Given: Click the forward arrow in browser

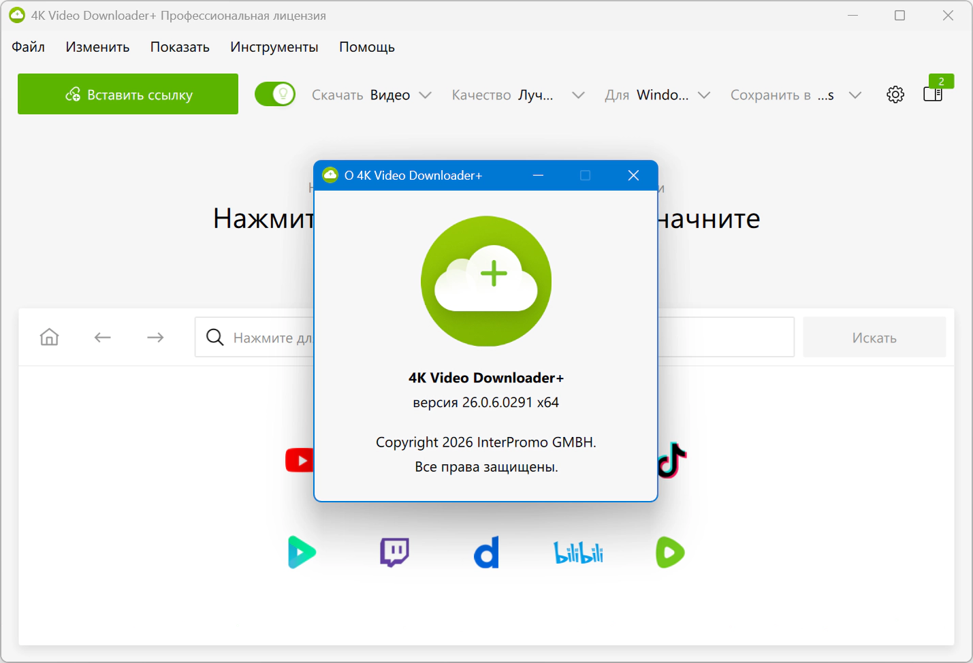Looking at the screenshot, I should (155, 337).
